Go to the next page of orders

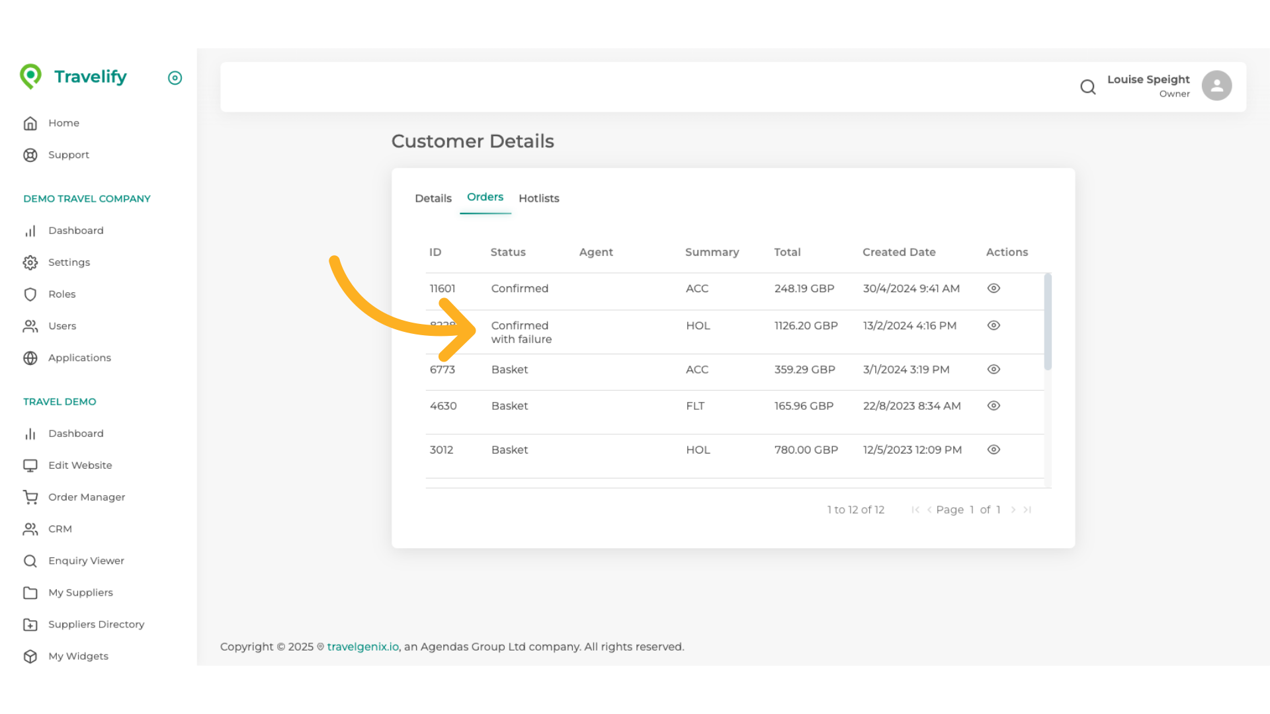[x=1014, y=510]
